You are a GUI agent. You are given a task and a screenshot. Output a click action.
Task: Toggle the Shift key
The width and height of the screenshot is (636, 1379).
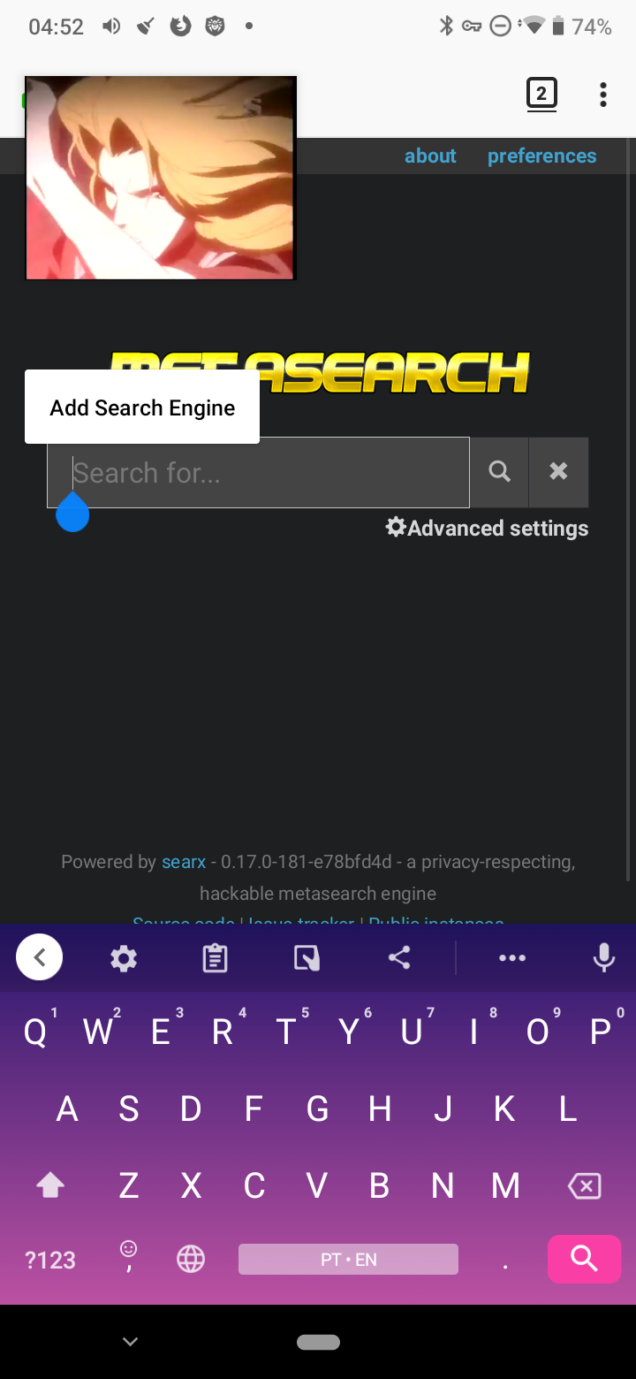pyautogui.click(x=50, y=1185)
